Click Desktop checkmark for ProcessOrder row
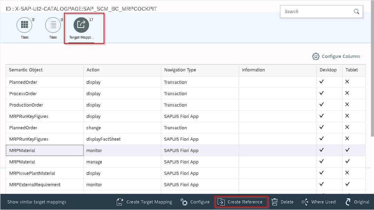 pos(322,93)
